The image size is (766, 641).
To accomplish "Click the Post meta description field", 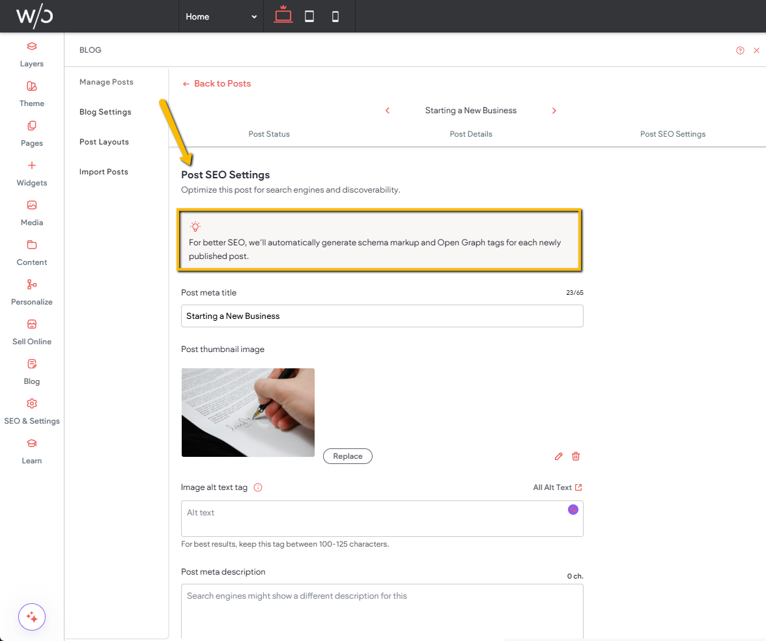I will (382, 611).
